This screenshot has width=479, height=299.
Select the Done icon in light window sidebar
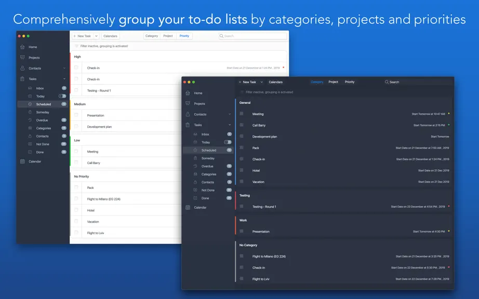point(30,152)
